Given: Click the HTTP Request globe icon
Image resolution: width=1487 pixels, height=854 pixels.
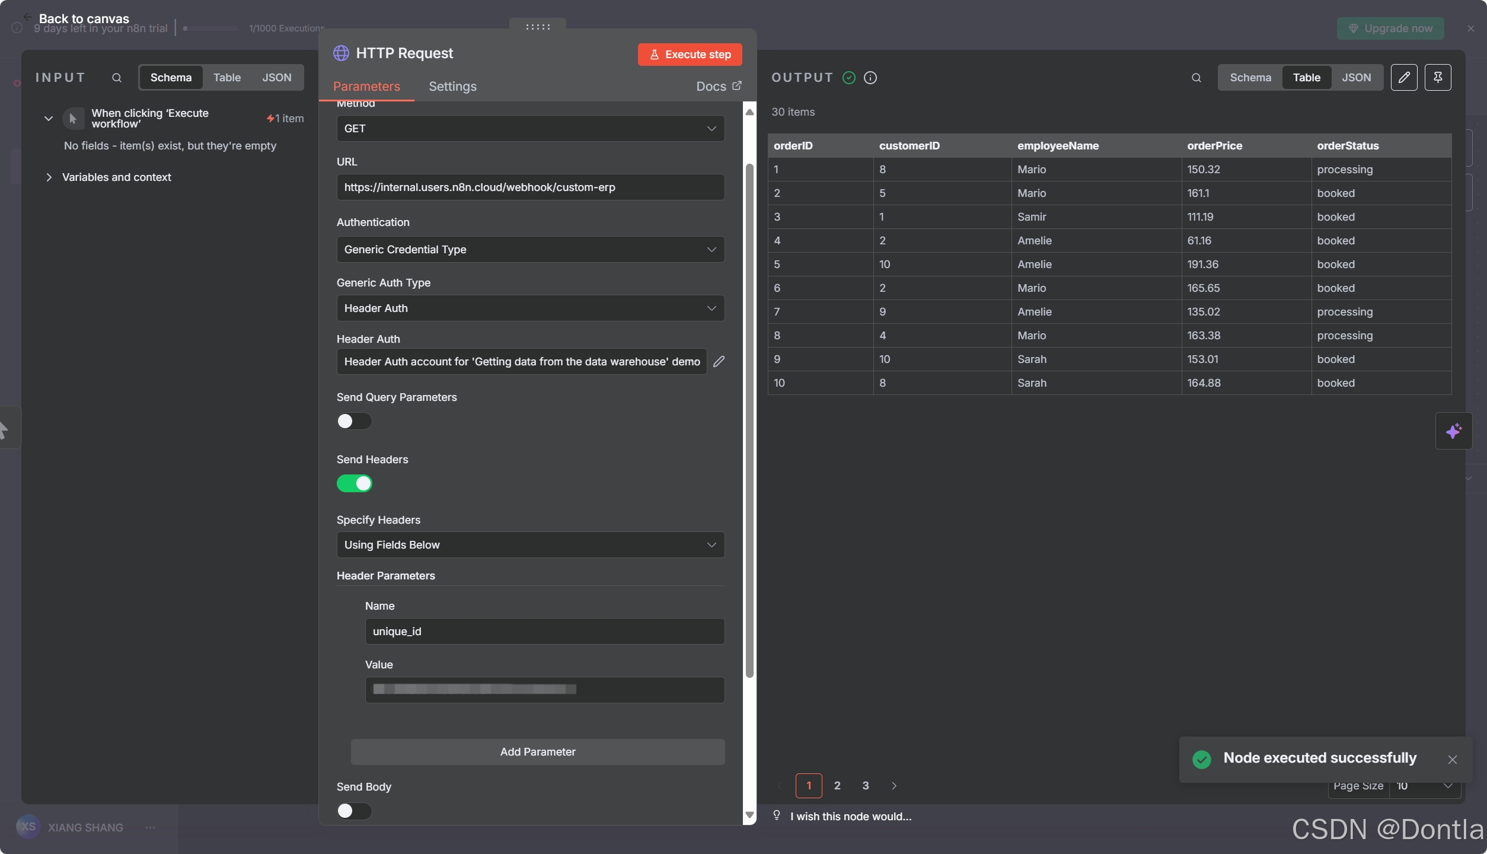Looking at the screenshot, I should pyautogui.click(x=341, y=53).
